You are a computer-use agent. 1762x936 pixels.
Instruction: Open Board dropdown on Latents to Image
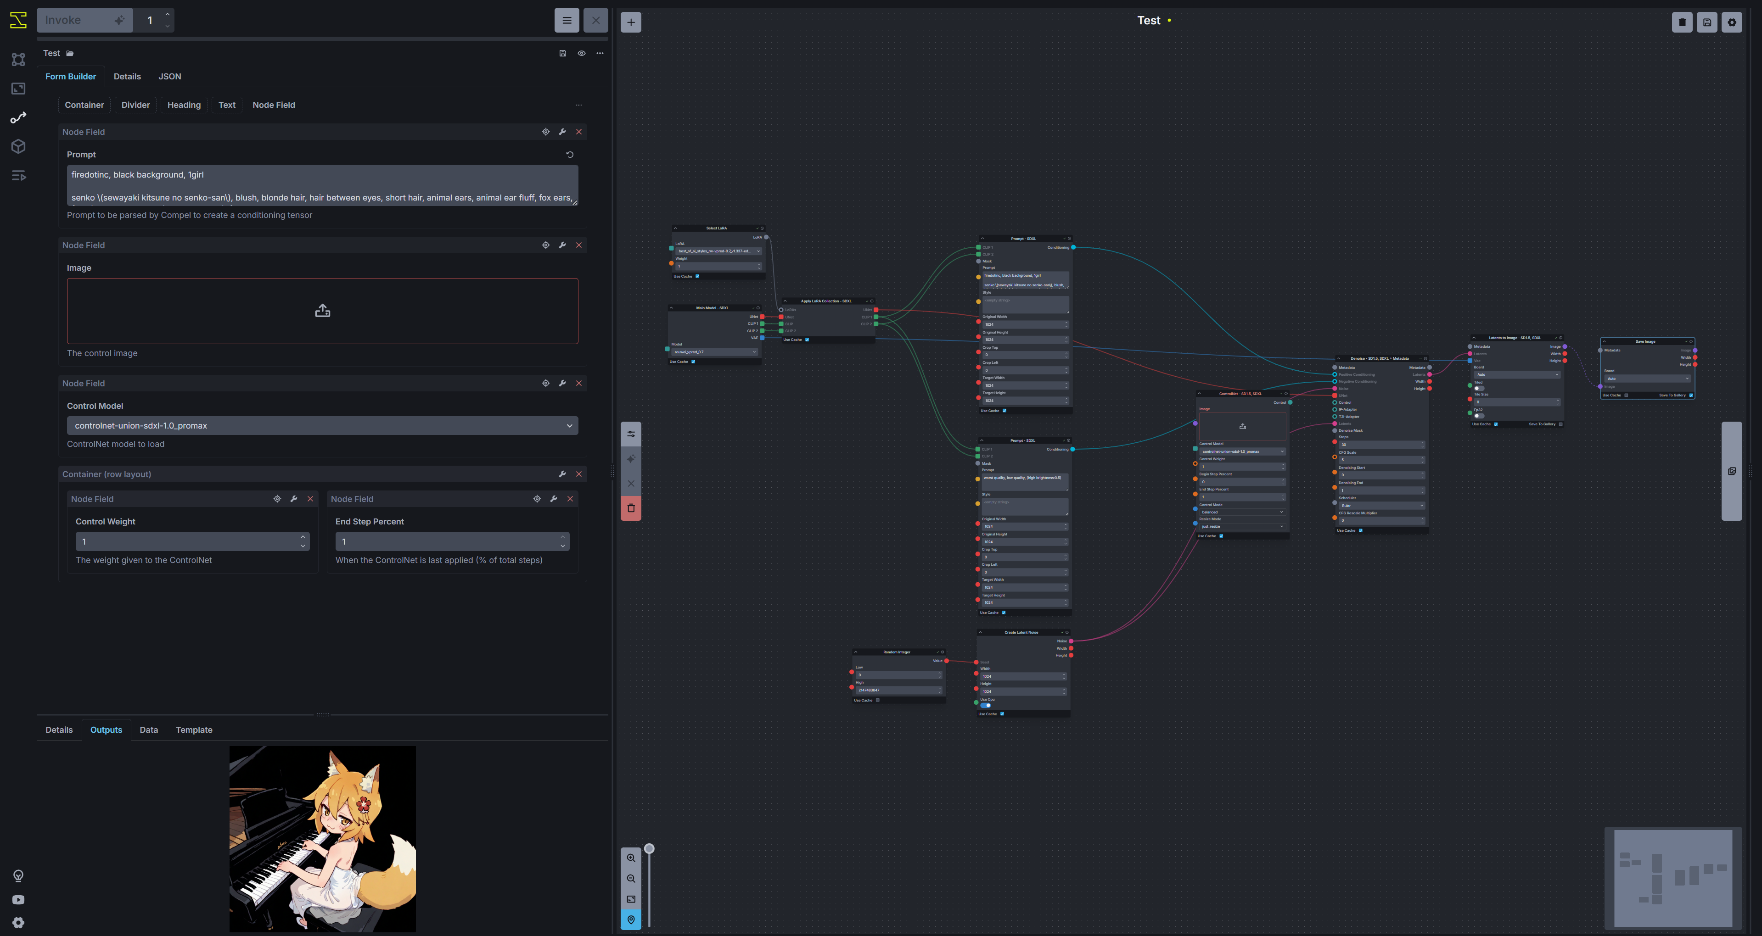point(1517,375)
